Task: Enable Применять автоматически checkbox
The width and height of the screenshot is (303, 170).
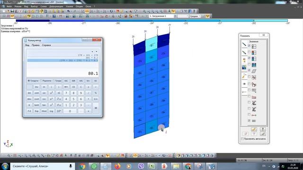Action: [242, 139]
